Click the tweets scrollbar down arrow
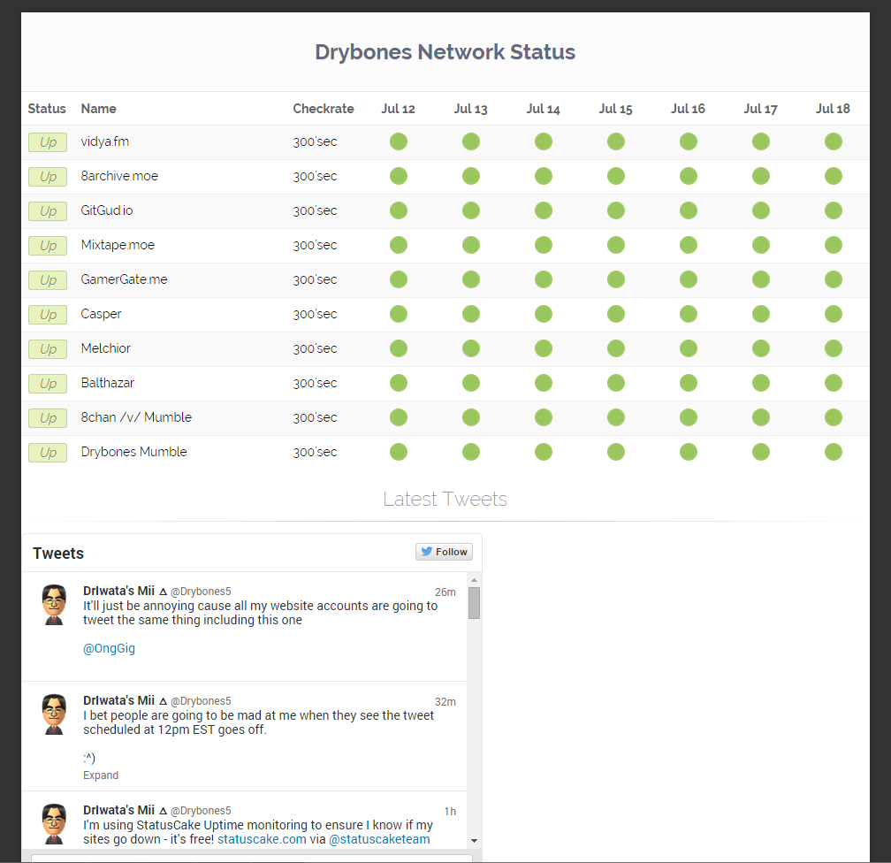 [x=474, y=840]
